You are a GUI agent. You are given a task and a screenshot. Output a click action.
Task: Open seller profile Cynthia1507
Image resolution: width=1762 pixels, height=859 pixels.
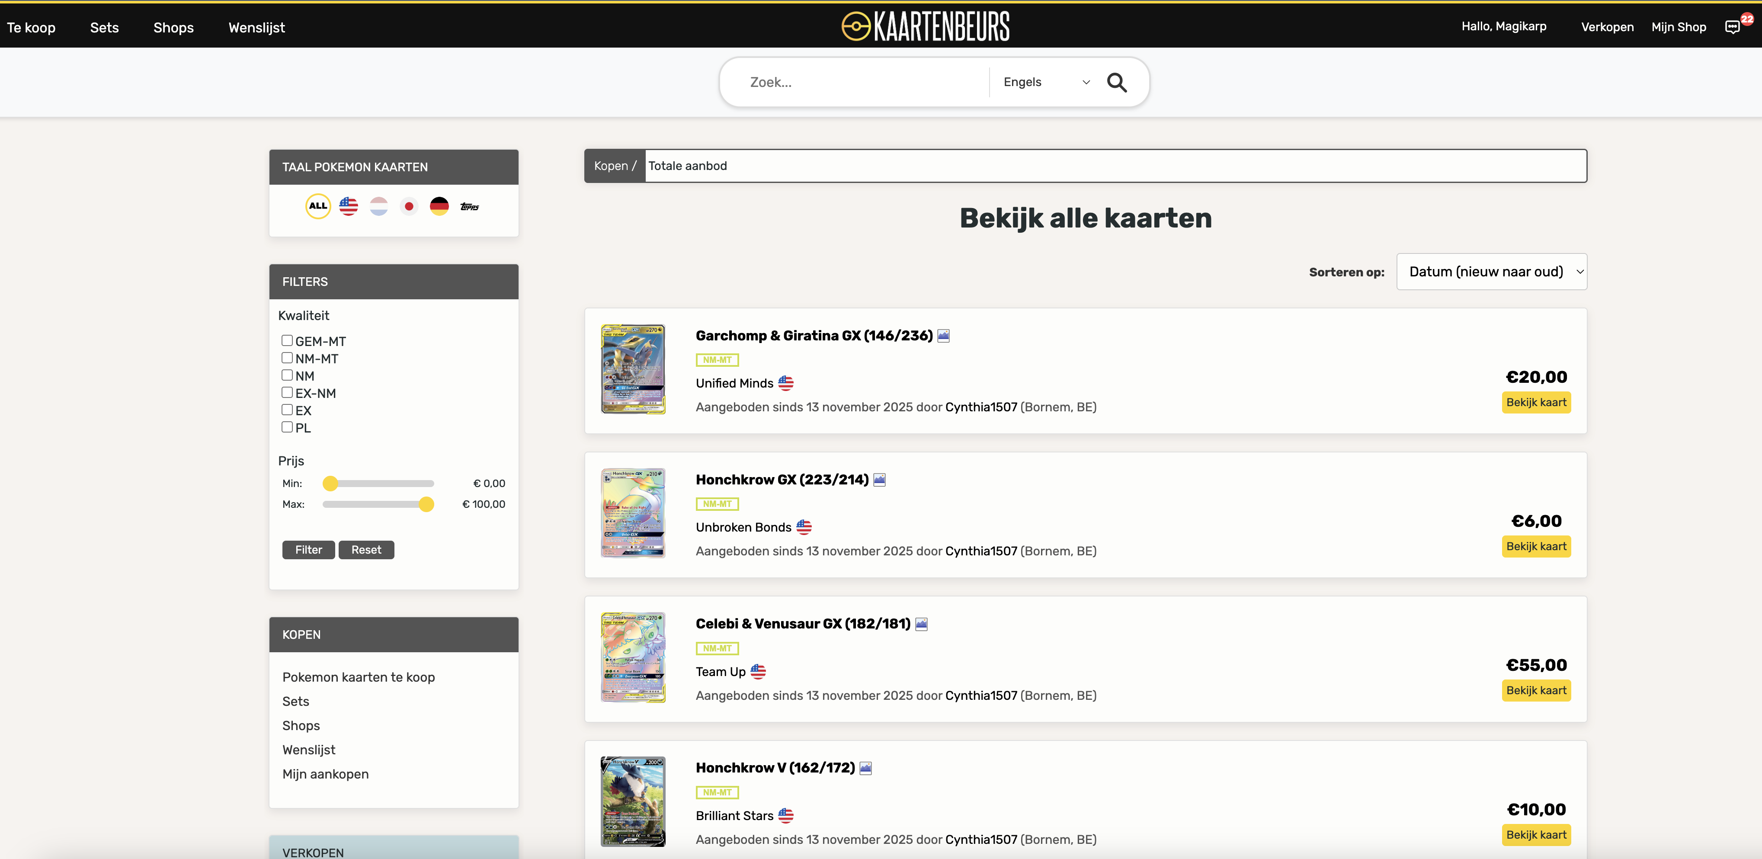(x=981, y=407)
